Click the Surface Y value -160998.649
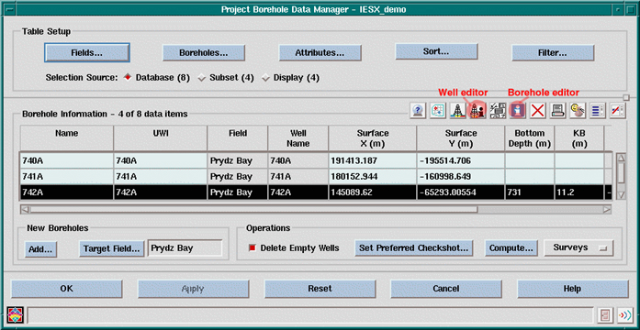The height and width of the screenshot is (330, 640). [x=461, y=177]
